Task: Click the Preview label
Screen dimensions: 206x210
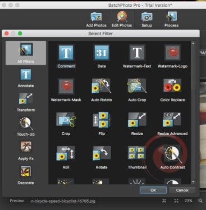Action: (x=17, y=201)
